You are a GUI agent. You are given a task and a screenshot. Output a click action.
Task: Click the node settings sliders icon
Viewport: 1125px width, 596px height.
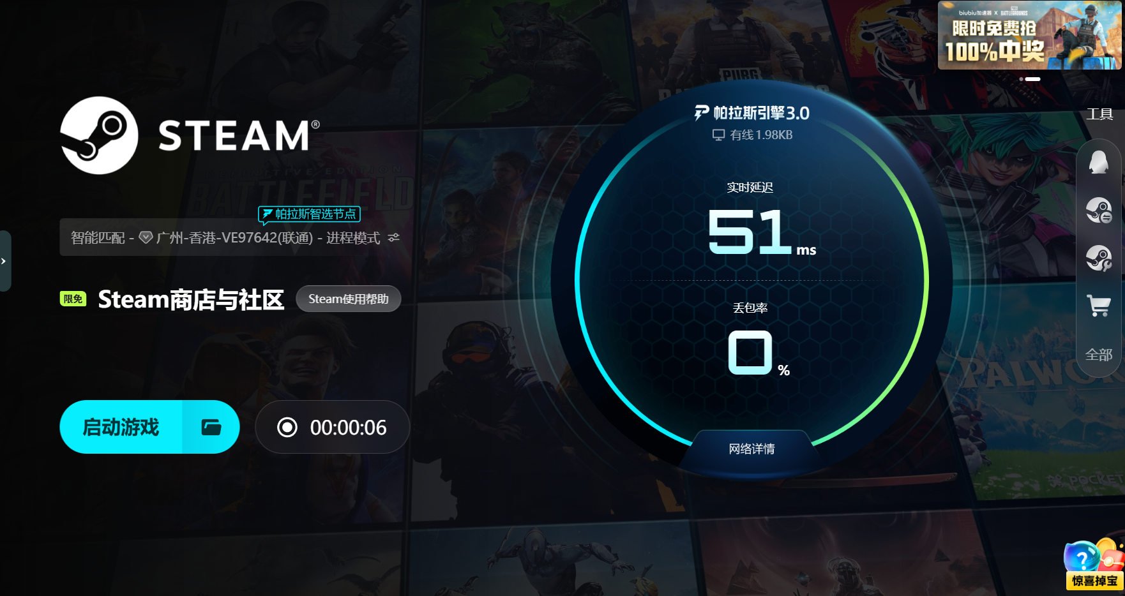394,237
